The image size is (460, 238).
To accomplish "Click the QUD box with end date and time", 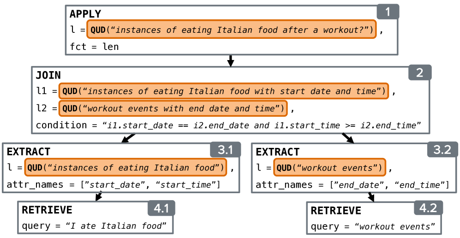I will pyautogui.click(x=173, y=109).
